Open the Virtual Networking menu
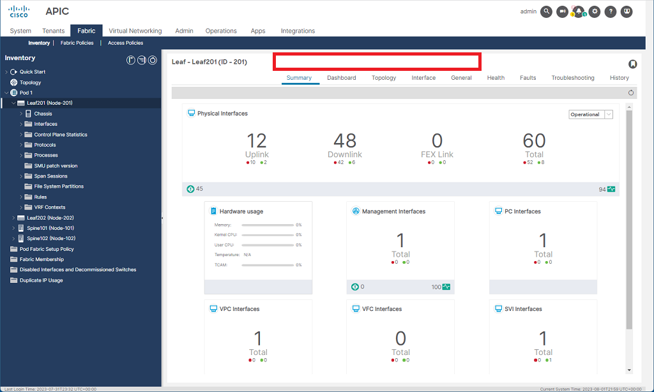The image size is (654, 392). point(135,31)
